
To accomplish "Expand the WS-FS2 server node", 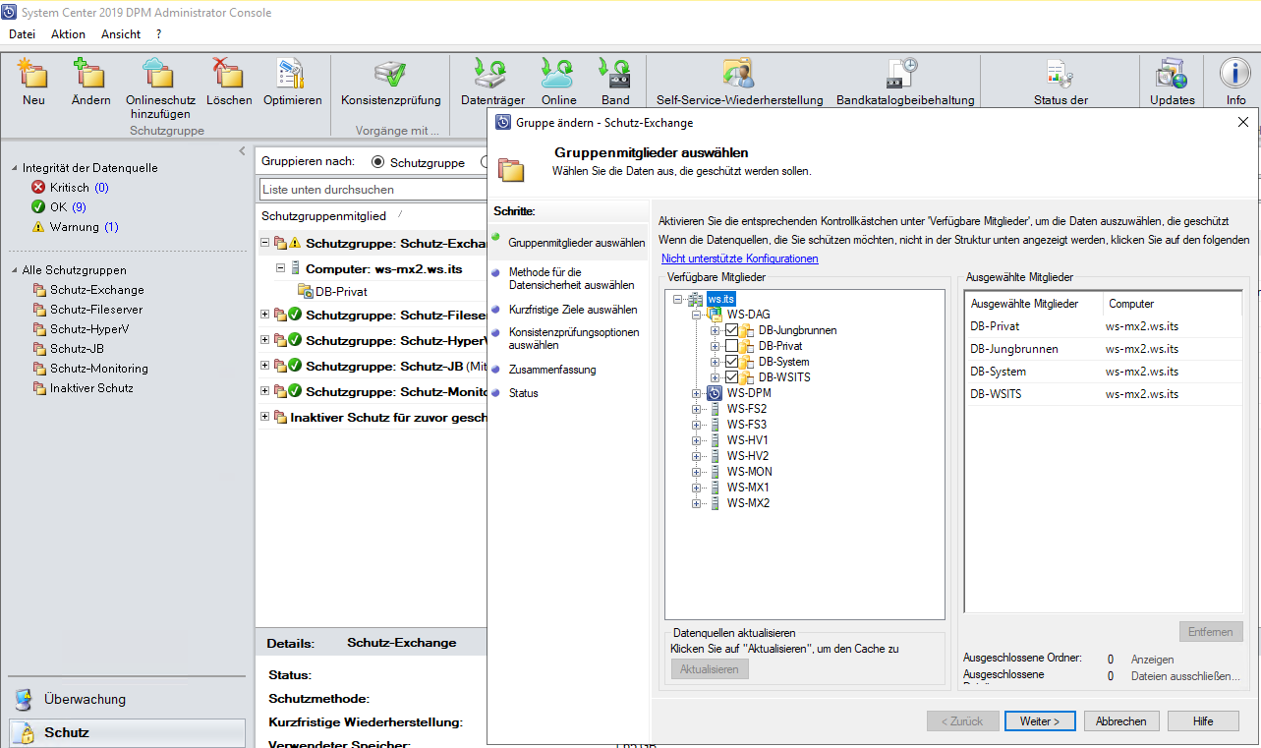I will point(697,409).
